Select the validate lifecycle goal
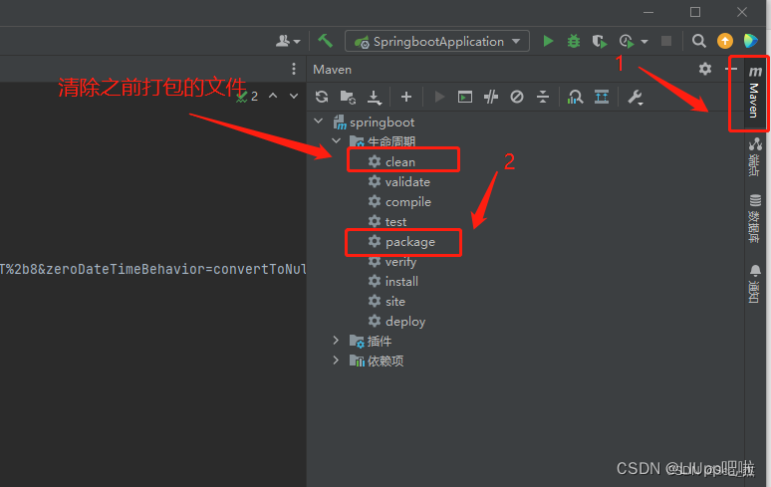Viewport: 771px width, 487px height. (398, 182)
